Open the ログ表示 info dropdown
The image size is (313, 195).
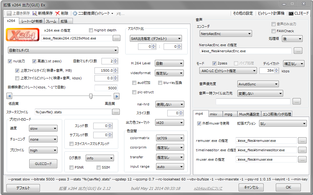click(x=100, y=158)
